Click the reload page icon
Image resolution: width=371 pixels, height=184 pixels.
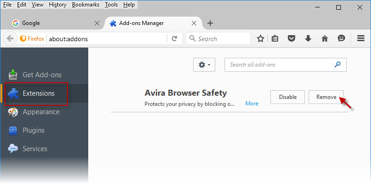pos(174,38)
